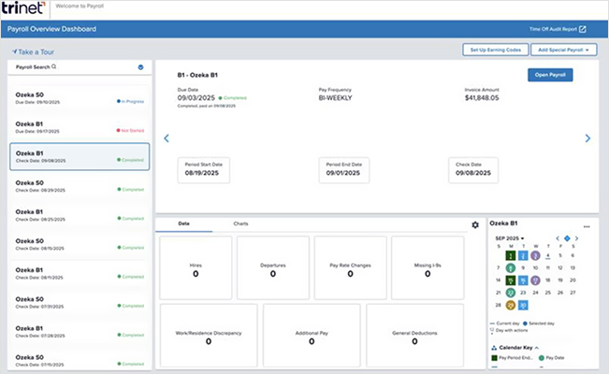The image size is (609, 374).
Task: Select September 25 on the calendar
Action: point(548,293)
